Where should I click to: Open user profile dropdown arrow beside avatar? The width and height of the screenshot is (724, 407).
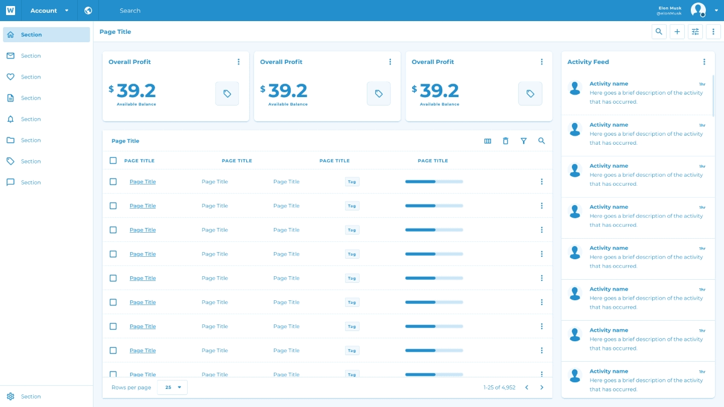716,10
